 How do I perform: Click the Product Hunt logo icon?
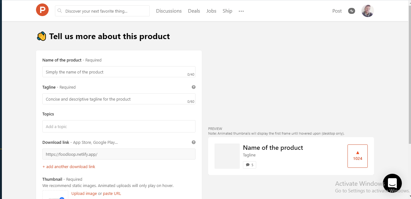pyautogui.click(x=42, y=11)
